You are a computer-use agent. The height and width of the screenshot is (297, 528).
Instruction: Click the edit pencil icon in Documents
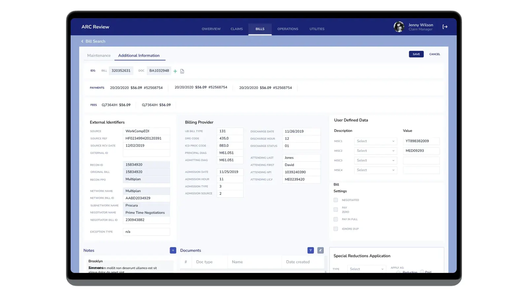pyautogui.click(x=320, y=250)
